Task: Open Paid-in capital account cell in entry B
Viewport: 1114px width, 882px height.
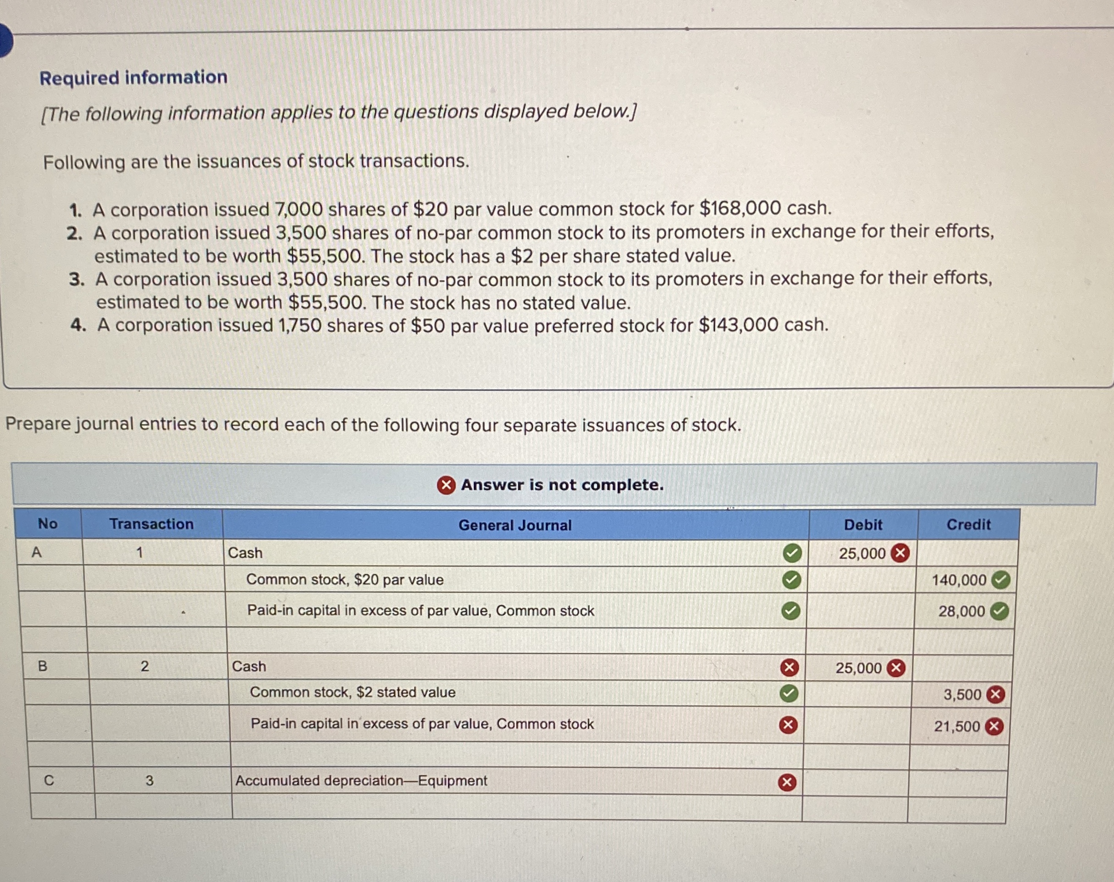Action: (x=422, y=724)
